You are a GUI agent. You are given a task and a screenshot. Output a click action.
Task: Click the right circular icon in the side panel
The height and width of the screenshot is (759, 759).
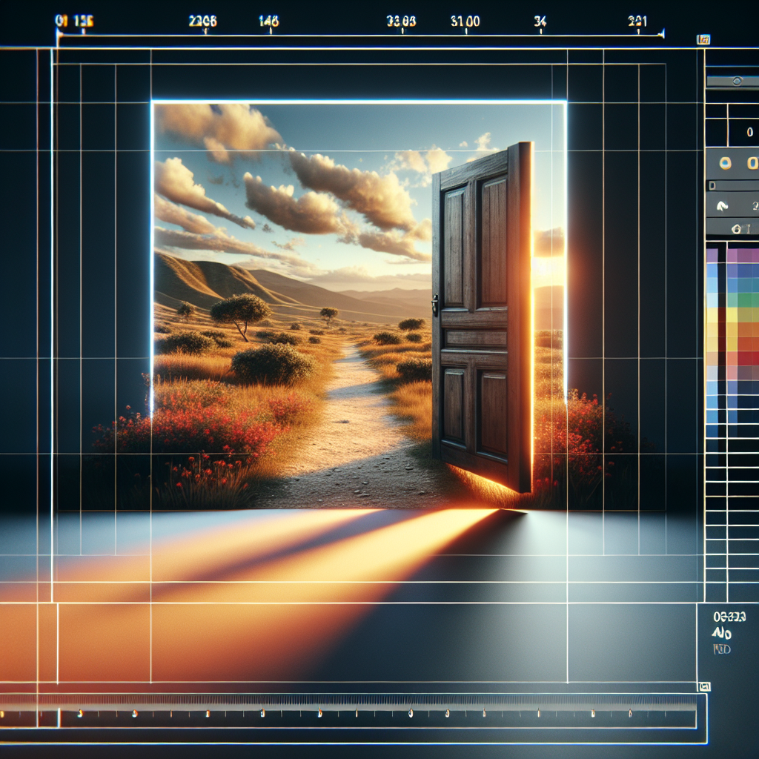[x=752, y=163]
